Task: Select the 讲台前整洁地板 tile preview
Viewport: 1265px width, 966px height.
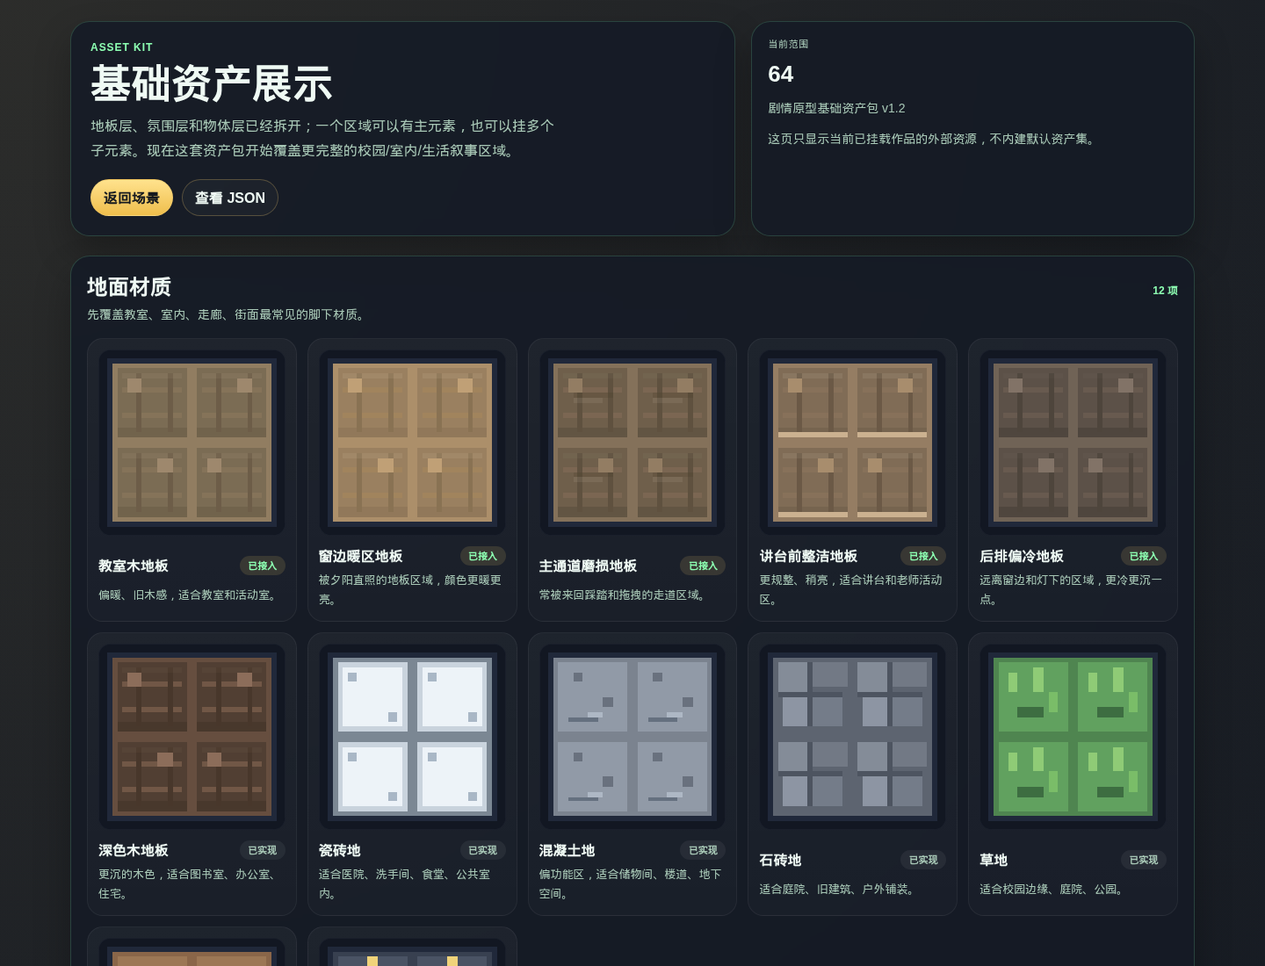Action: [x=852, y=443]
